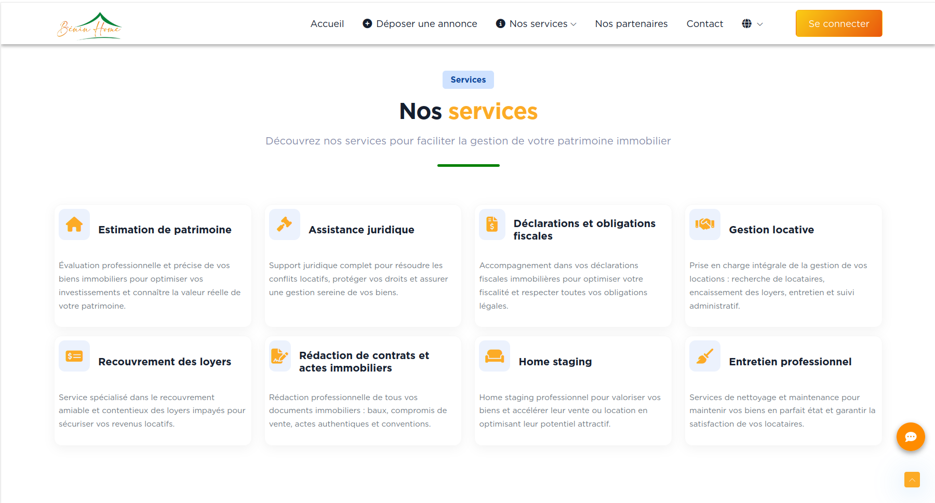The height and width of the screenshot is (503, 935).
Task: Click the contract signing icon for Rédaction de contrats
Action: pos(279,356)
